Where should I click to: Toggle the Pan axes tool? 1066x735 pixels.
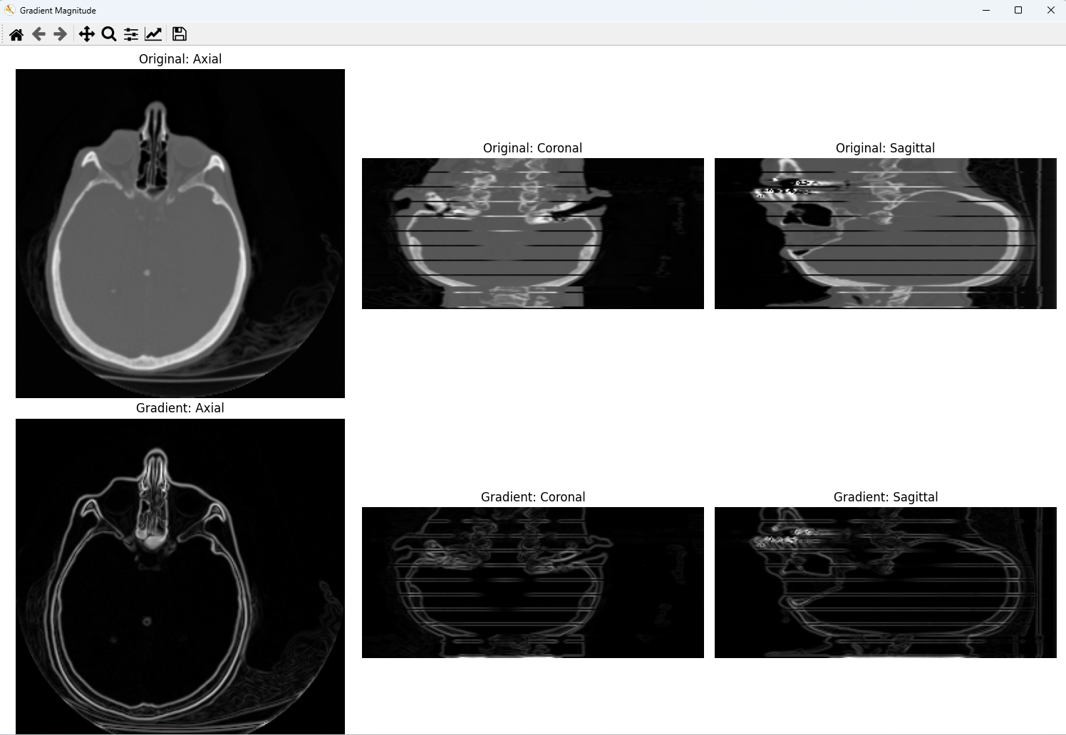(x=86, y=34)
